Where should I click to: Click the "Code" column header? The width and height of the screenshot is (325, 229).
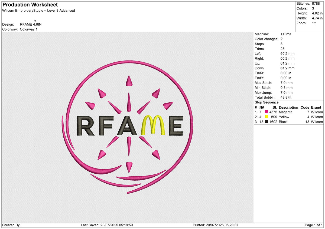click(305, 107)
